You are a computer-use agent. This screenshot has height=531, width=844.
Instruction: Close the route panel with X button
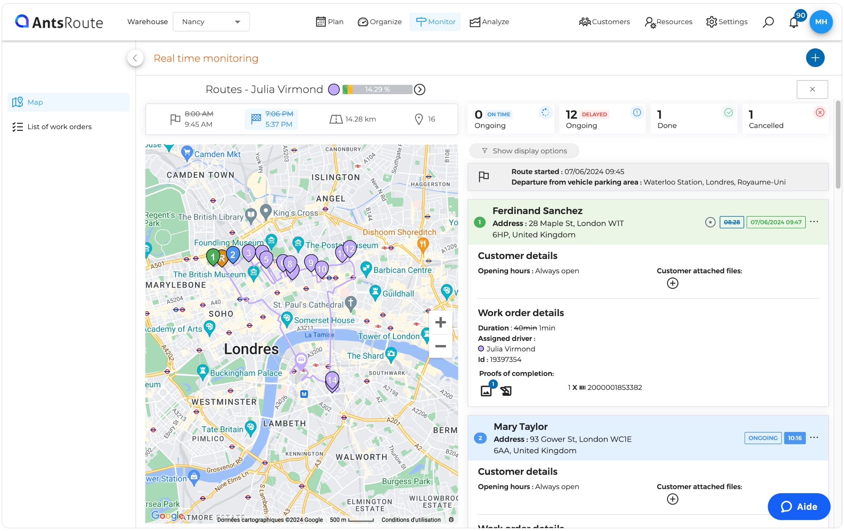(812, 90)
